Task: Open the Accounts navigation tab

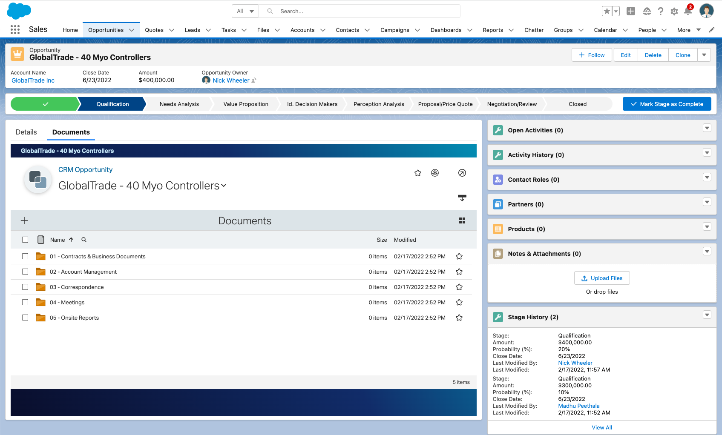Action: click(x=302, y=30)
